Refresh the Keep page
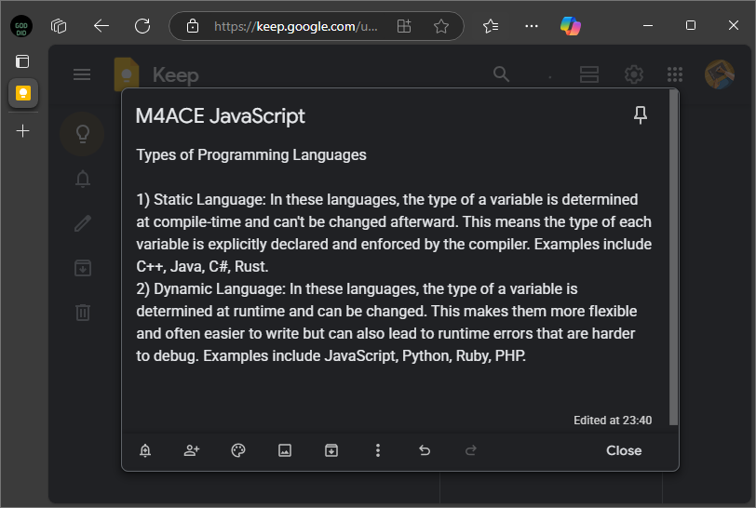Viewport: 756px width, 508px height. tap(142, 26)
